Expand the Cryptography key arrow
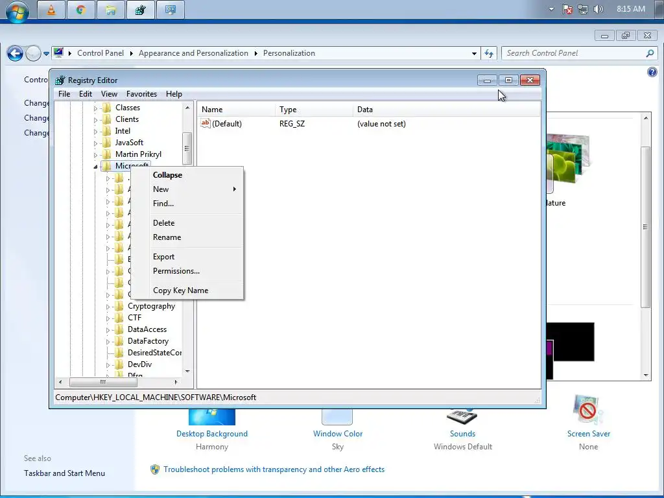The image size is (664, 498). [x=108, y=307]
